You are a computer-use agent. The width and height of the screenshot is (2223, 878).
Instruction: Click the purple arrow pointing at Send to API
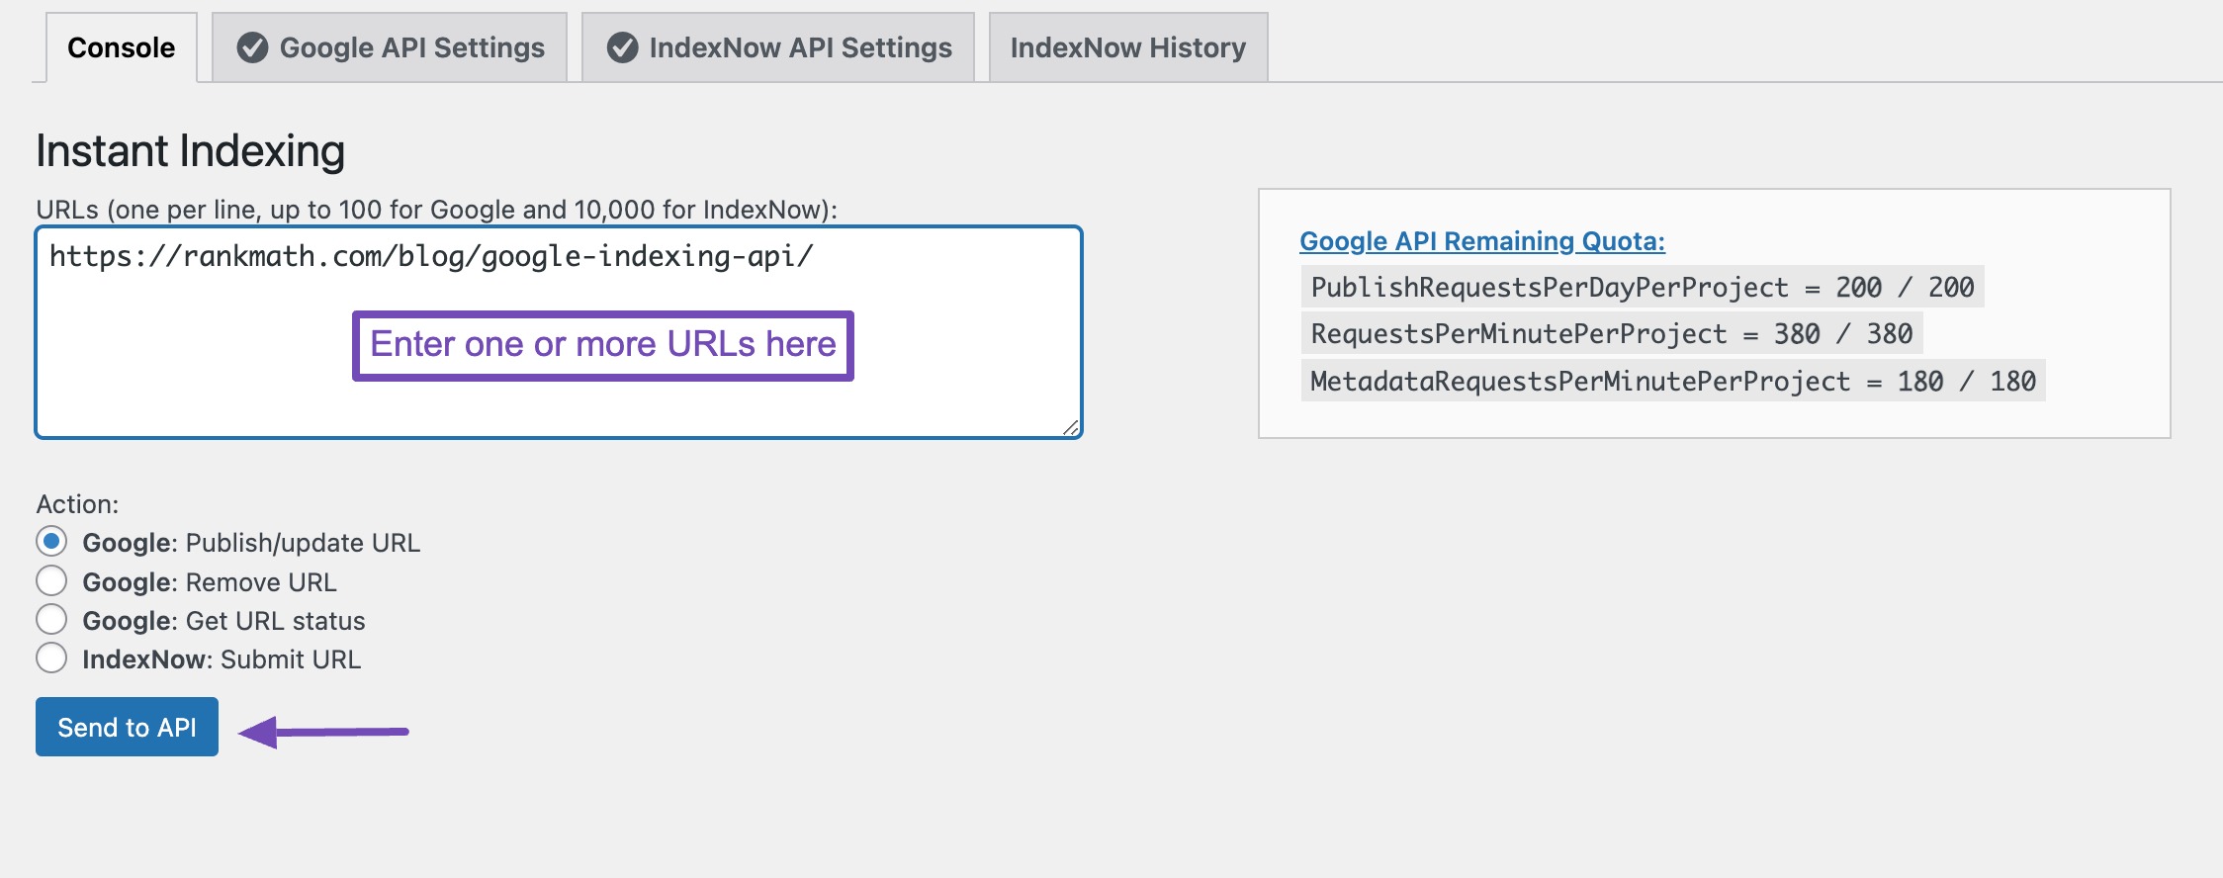324,732
